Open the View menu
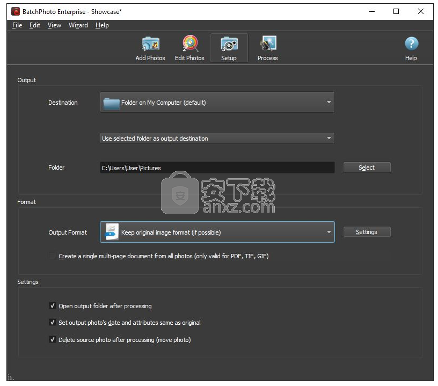 click(x=54, y=25)
